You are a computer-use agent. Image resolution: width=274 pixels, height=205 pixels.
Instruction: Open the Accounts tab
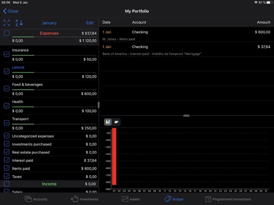(x=36, y=199)
